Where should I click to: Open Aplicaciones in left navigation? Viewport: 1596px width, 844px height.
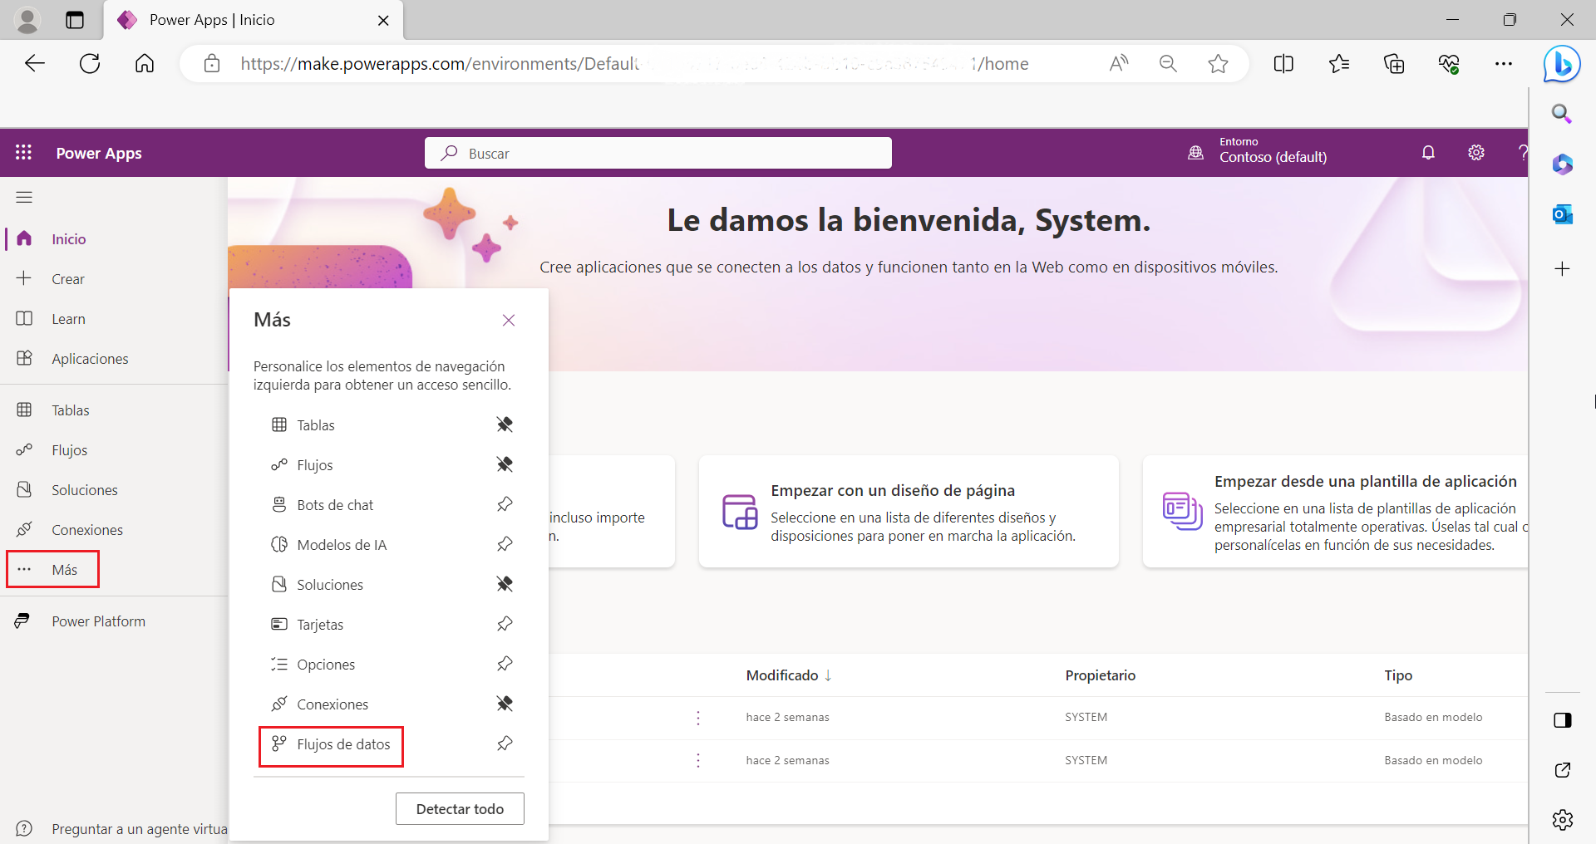[90, 358]
